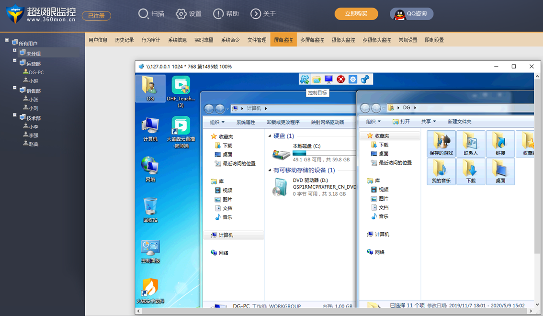Viewport: 543px width, 316px height.
Task: Click the red lifebuoy icon in remote toolbar
Action: [341, 79]
